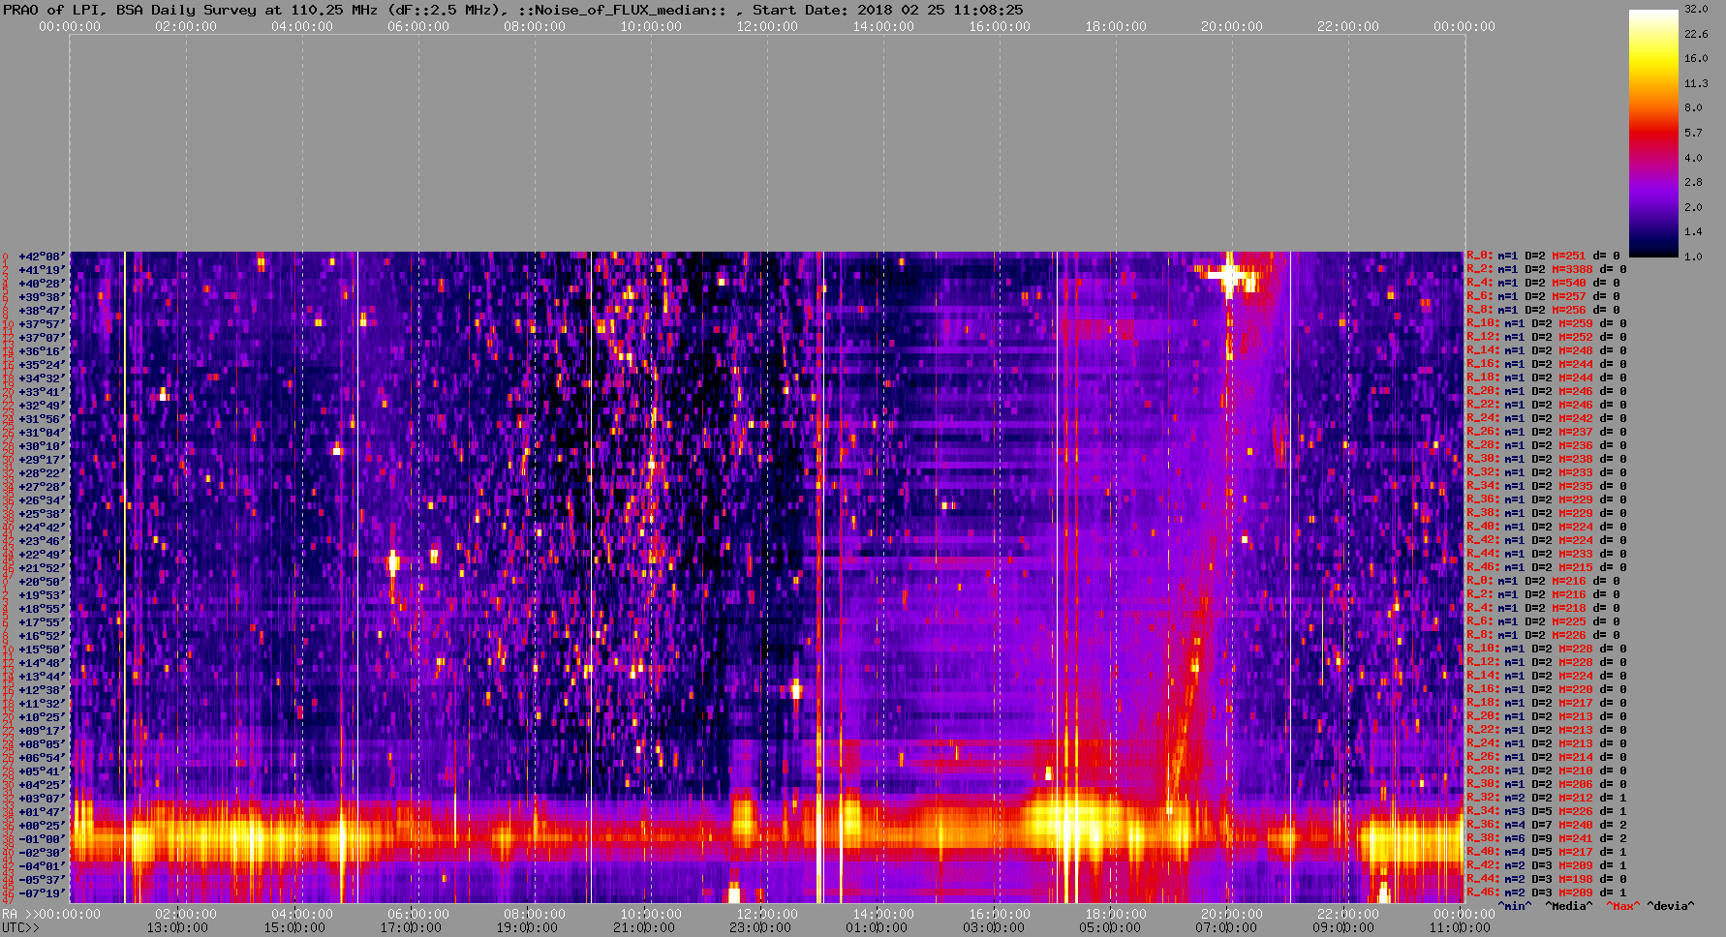This screenshot has width=1726, height=937.
Task: Click the declination label +26°34'
Action: pyautogui.click(x=42, y=500)
